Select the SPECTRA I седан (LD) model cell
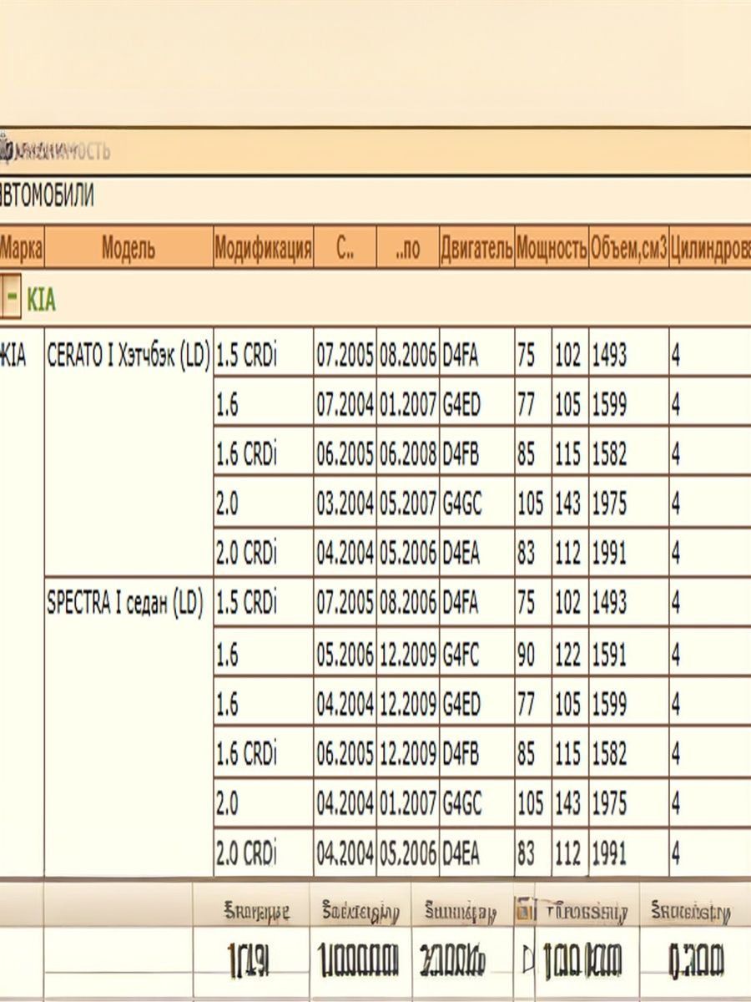Image resolution: width=751 pixels, height=1002 pixels. coord(124,605)
